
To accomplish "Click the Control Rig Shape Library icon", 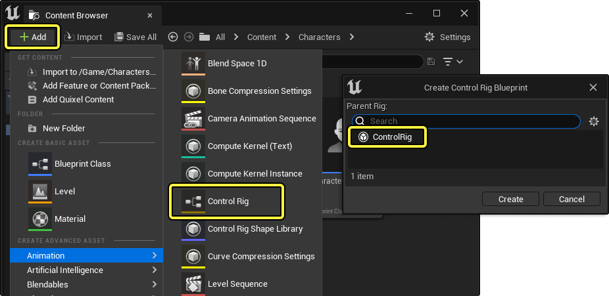I will [x=193, y=229].
